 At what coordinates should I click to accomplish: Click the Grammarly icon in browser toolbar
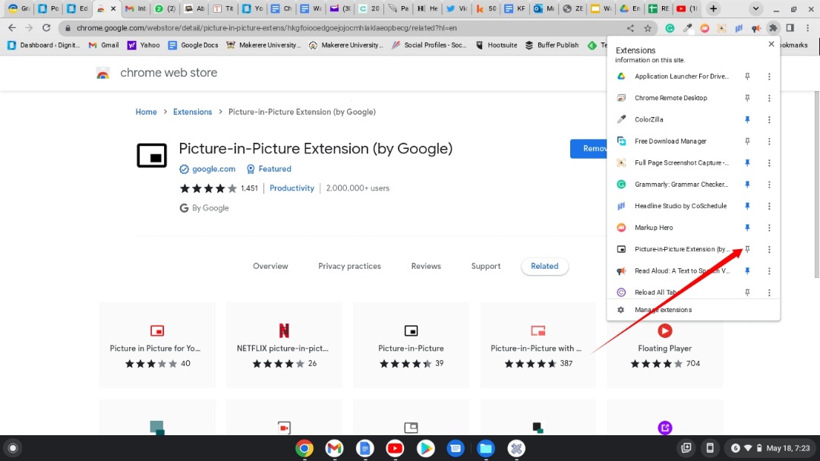coord(670,28)
